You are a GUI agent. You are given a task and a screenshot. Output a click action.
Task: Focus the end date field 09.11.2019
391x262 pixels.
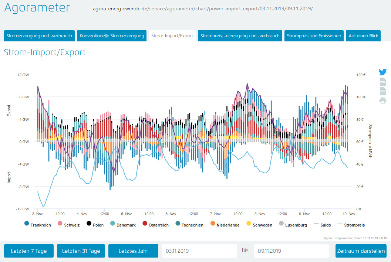[291, 251]
